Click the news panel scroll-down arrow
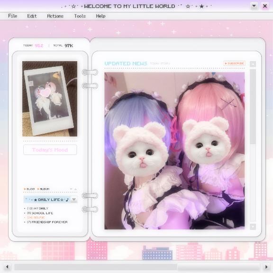 253,227
